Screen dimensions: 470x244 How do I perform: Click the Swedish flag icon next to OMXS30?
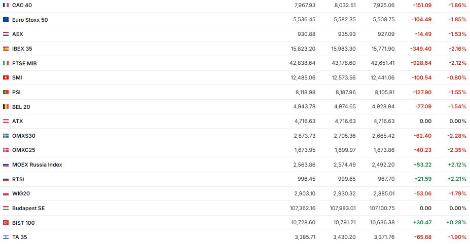[6, 136]
